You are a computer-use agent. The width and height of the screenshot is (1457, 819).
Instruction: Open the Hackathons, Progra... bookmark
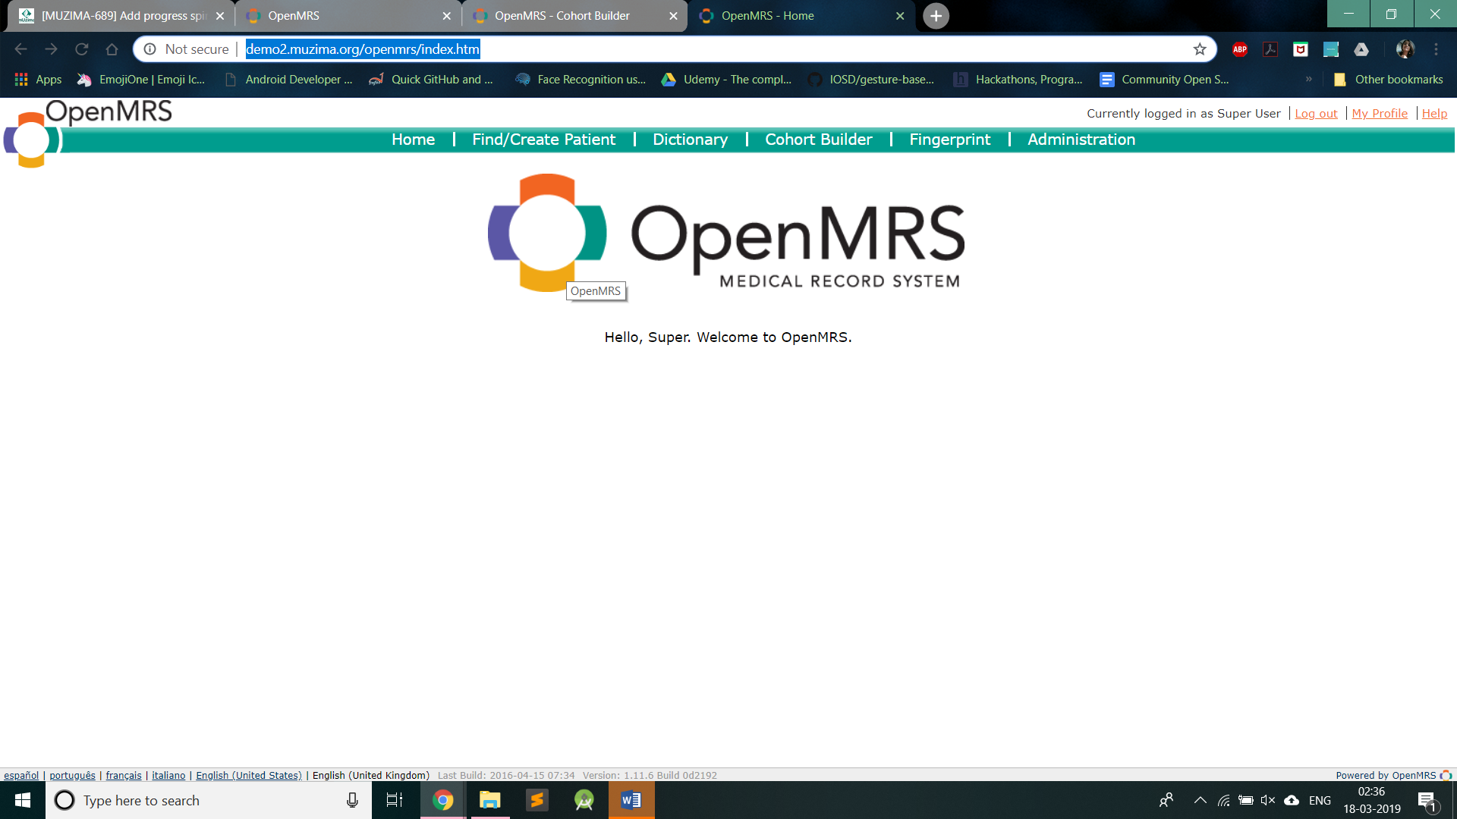point(1018,80)
